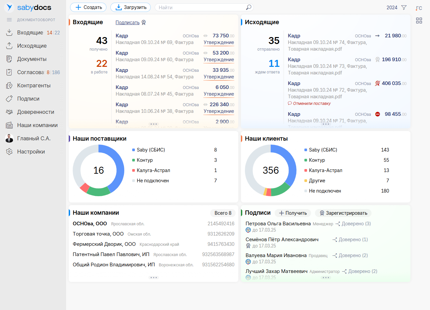Expand the Подписи list using the ellipsis
The width and height of the screenshot is (430, 310).
click(326, 278)
